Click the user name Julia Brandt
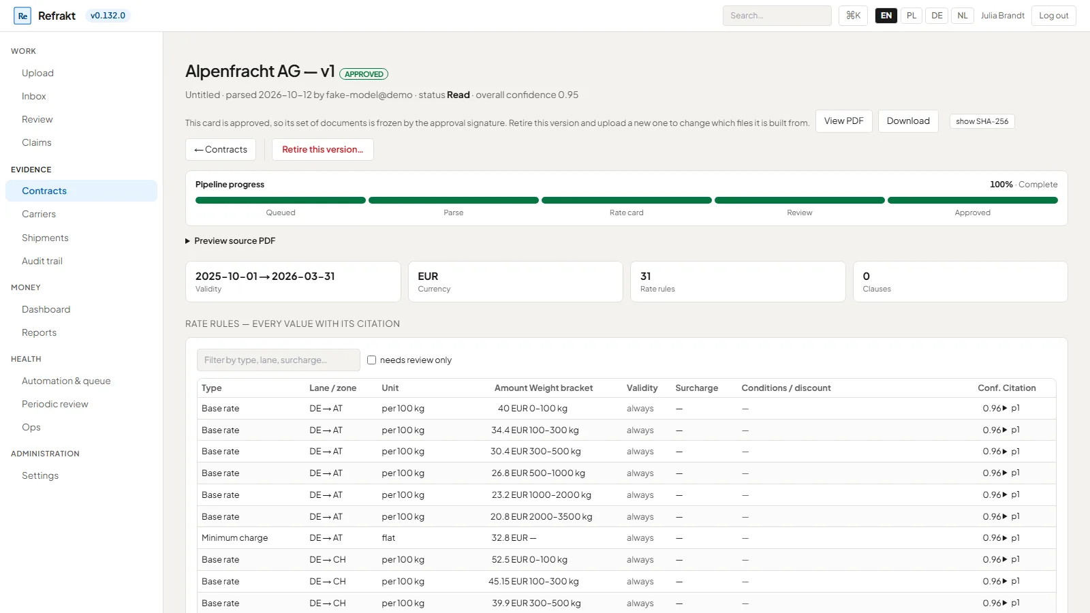Viewport: 1090px width, 613px height. tap(1003, 16)
